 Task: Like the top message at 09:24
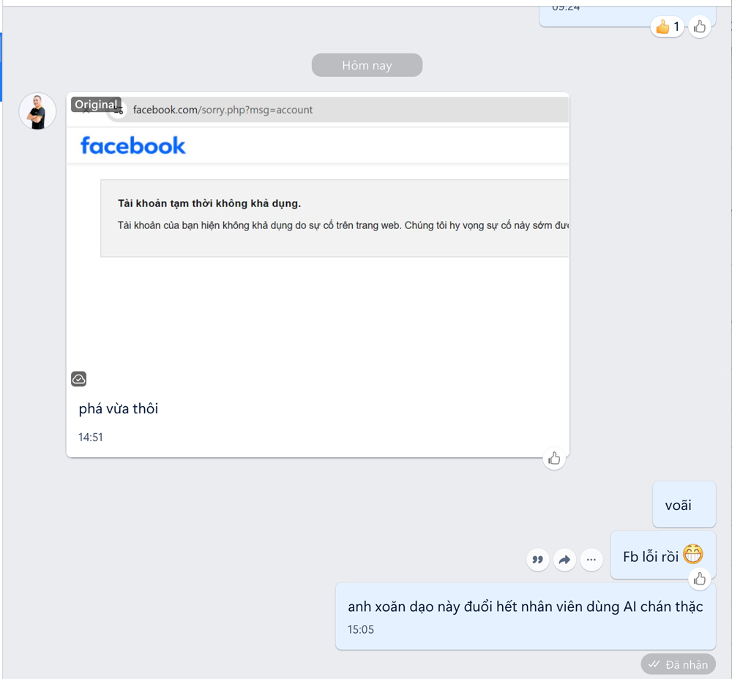[699, 27]
